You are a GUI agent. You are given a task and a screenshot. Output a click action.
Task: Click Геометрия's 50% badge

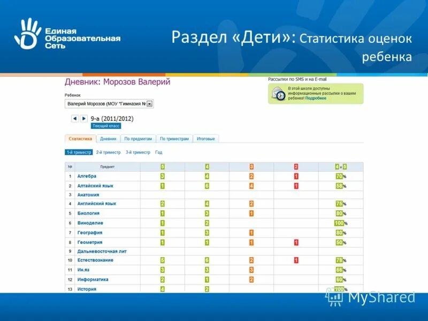(x=339, y=242)
